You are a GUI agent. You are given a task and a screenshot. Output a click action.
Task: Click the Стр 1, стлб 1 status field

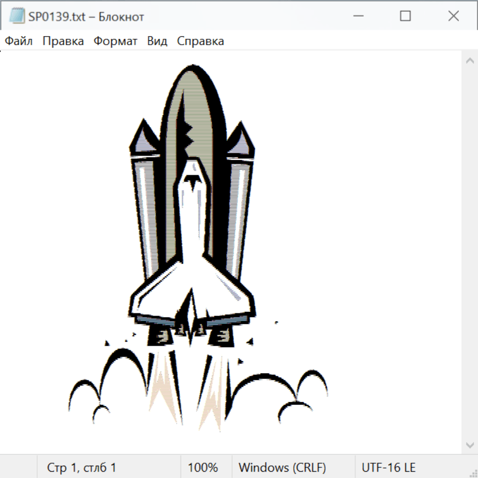pos(82,467)
